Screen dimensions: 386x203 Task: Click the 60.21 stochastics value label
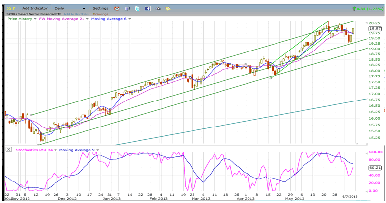(x=375, y=167)
